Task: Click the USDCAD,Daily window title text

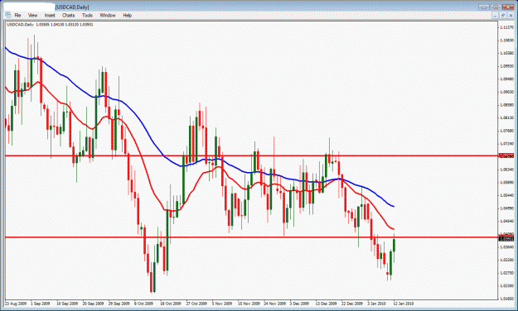Action: coord(72,7)
